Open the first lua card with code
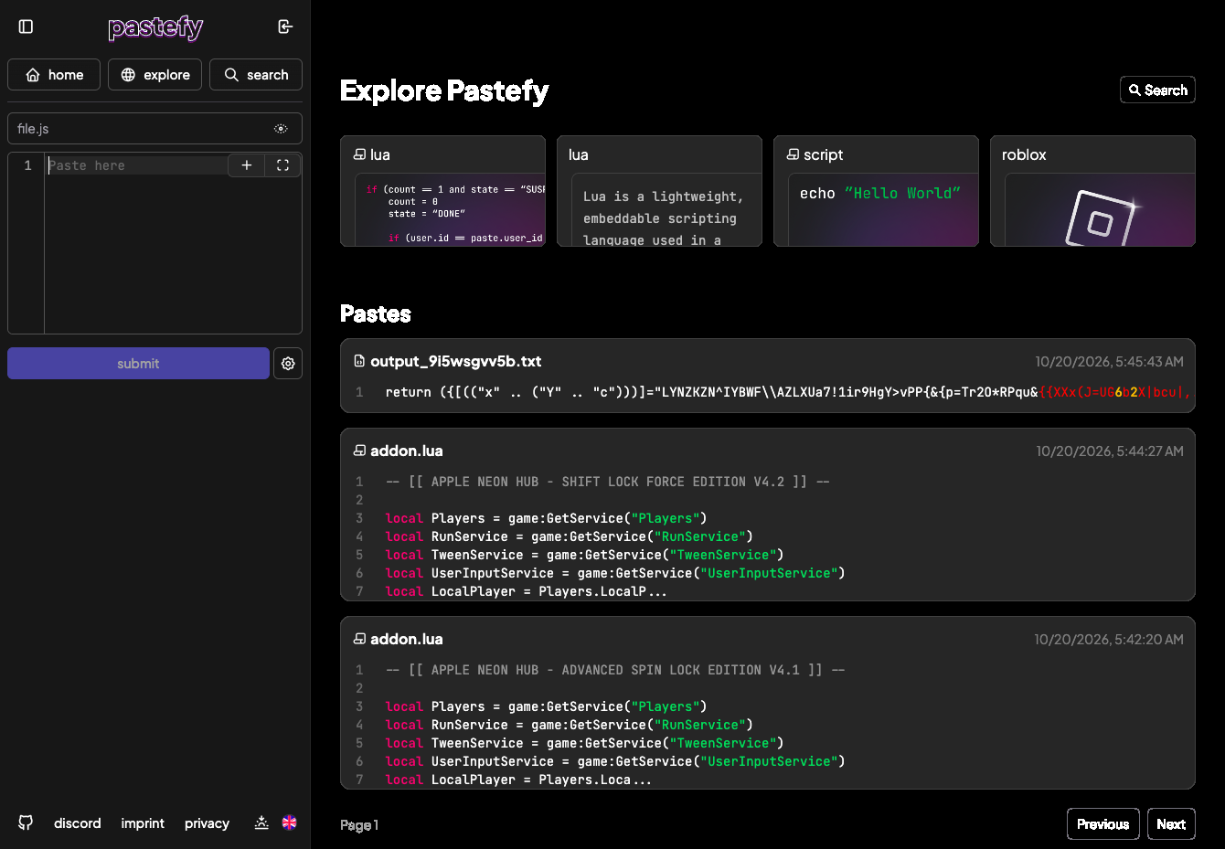Viewport: 1225px width, 849px height. (443, 191)
